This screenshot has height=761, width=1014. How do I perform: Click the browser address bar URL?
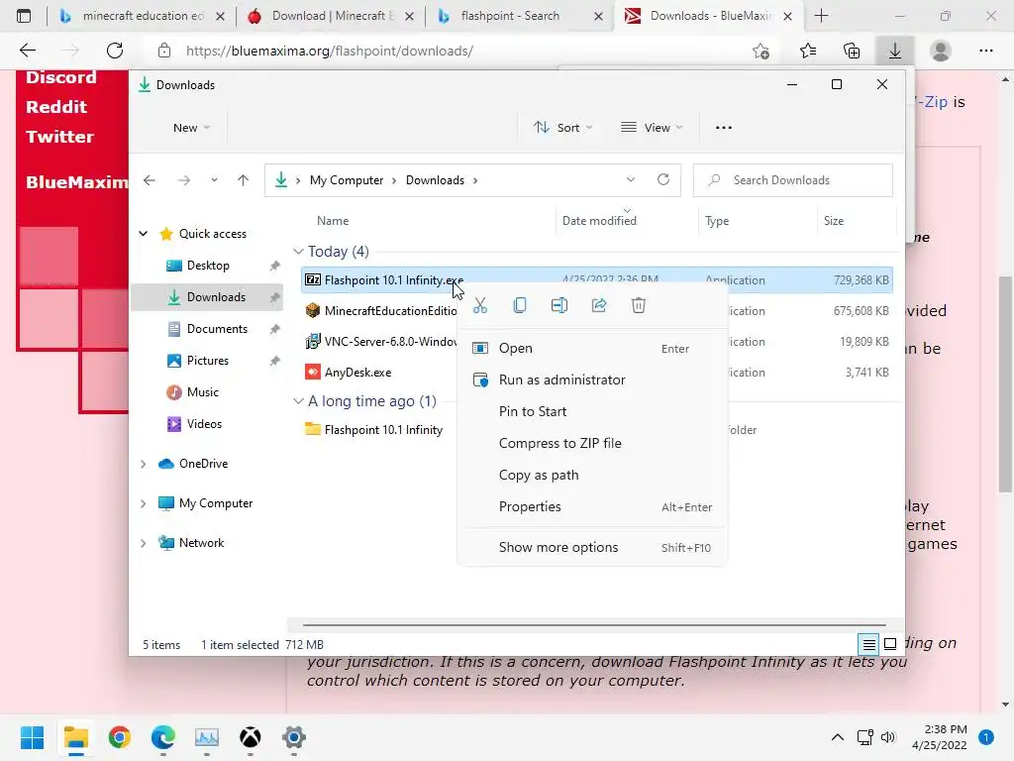(330, 52)
